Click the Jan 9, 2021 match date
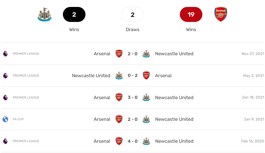Viewport: 265px width, 153px height. click(254, 119)
